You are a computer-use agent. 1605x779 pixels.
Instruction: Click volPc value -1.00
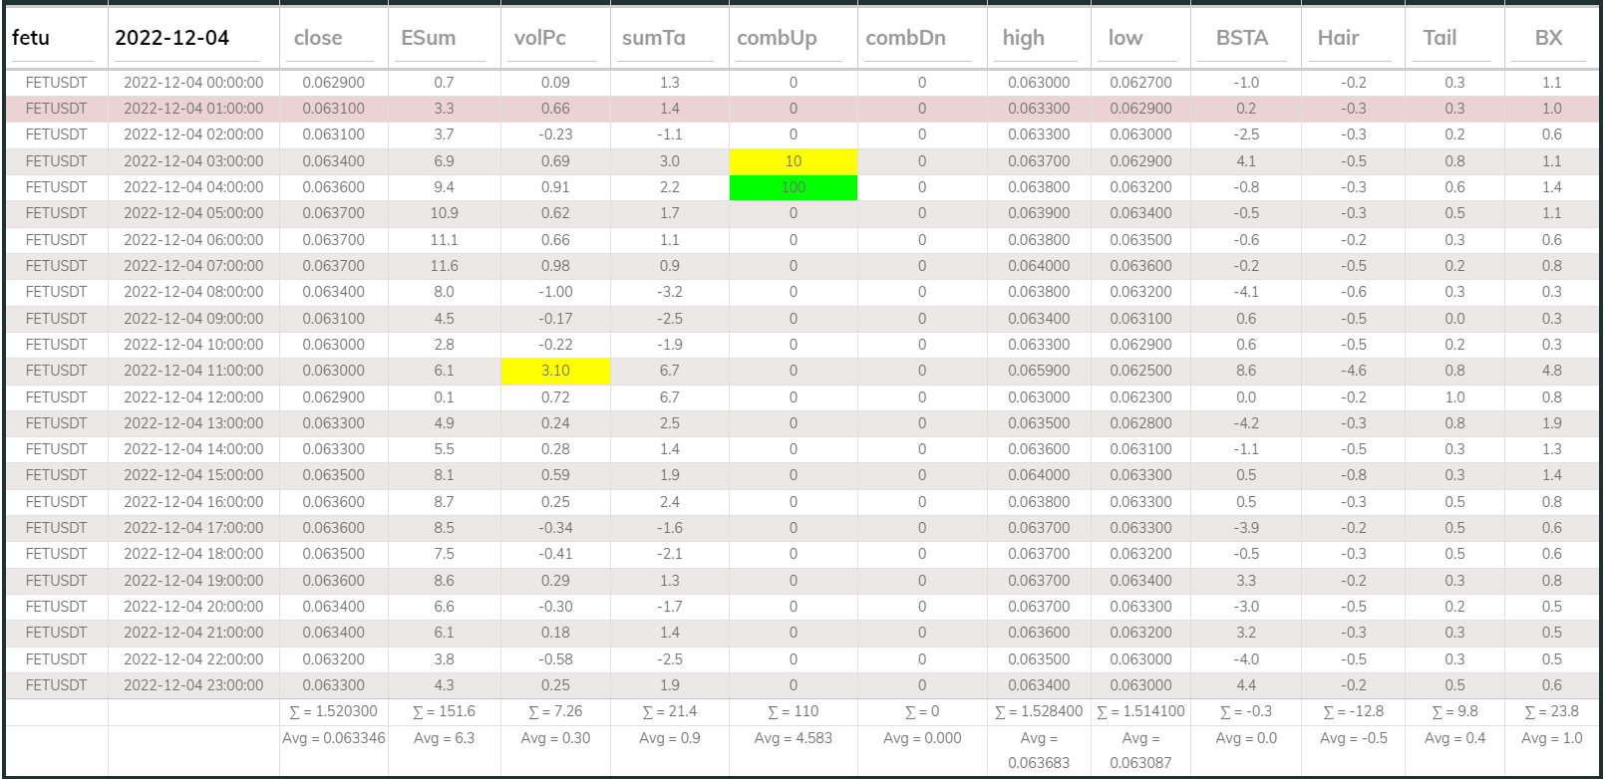(x=555, y=292)
